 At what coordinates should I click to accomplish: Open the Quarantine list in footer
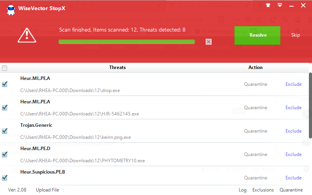(291, 190)
